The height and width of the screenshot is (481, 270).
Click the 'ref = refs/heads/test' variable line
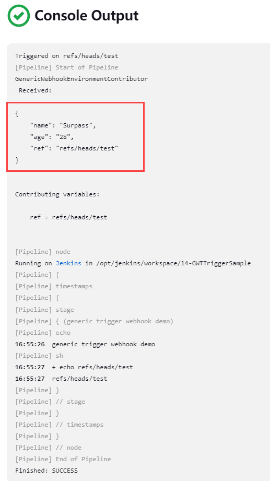pyautogui.click(x=68, y=217)
